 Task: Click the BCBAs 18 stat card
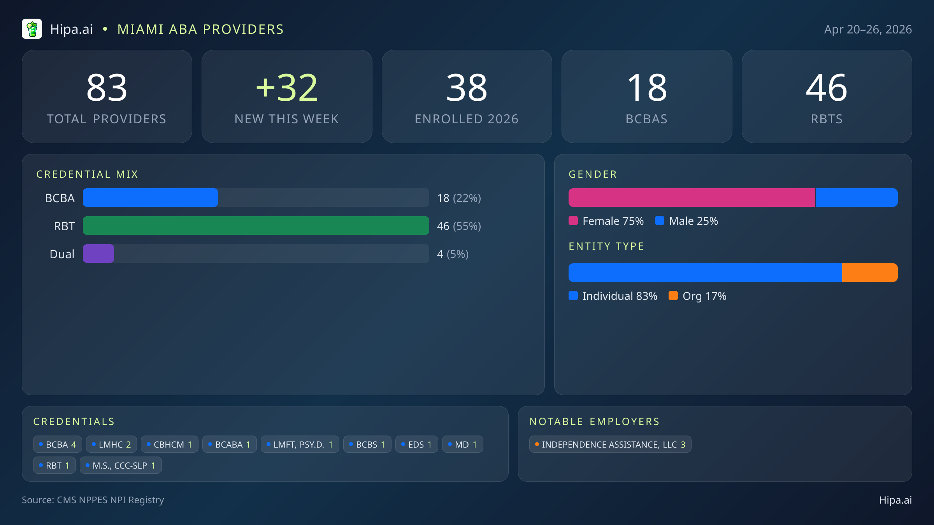[647, 96]
